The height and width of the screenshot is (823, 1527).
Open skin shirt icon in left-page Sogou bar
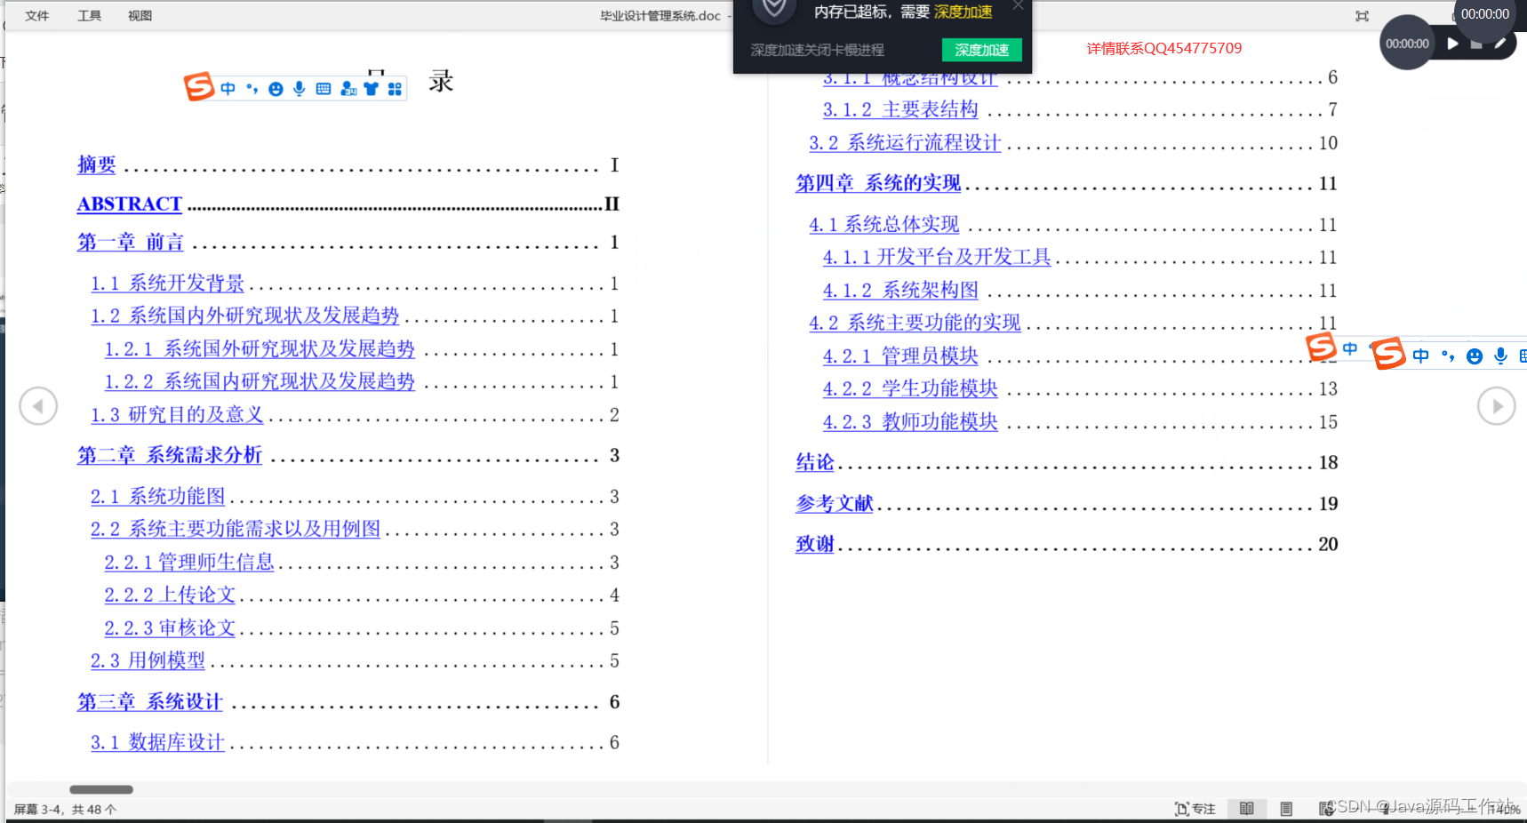coord(372,89)
